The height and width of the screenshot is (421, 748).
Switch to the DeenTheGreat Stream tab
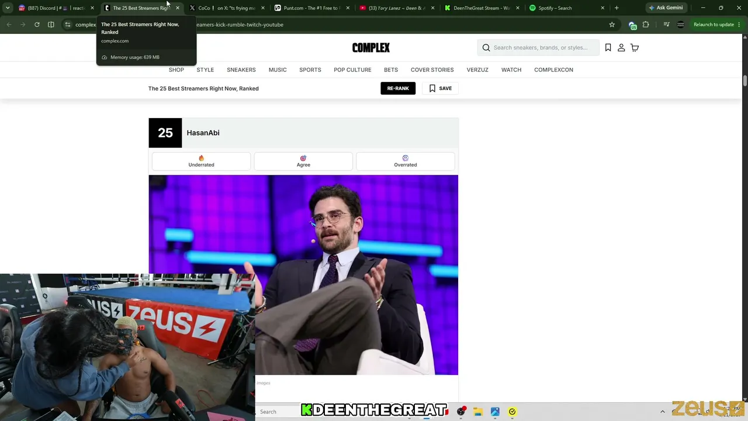482,8
